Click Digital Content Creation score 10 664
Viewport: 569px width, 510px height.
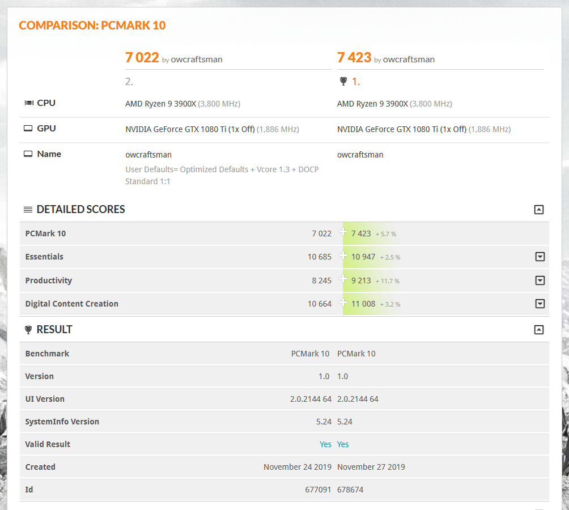[320, 304]
